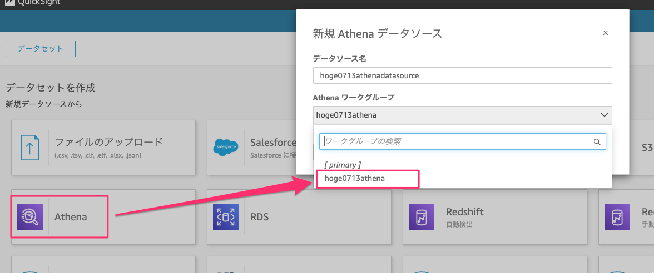Viewport: 654px width, 273px height.
Task: Click the データセット button
Action: [x=41, y=49]
